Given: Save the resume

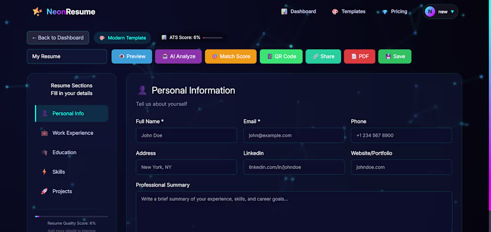Looking at the screenshot, I should pyautogui.click(x=395, y=56).
